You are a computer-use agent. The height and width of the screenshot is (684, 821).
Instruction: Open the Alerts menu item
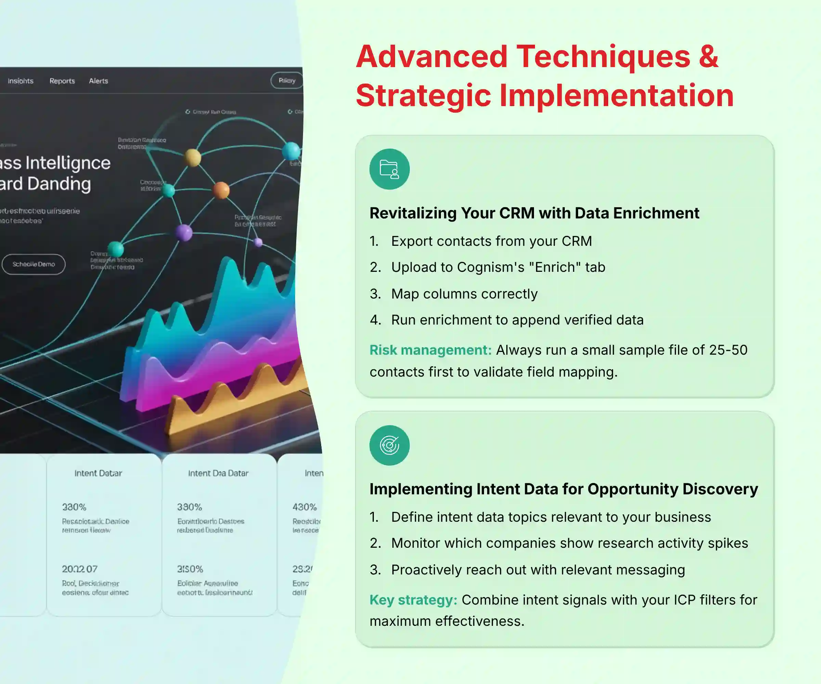coord(99,81)
